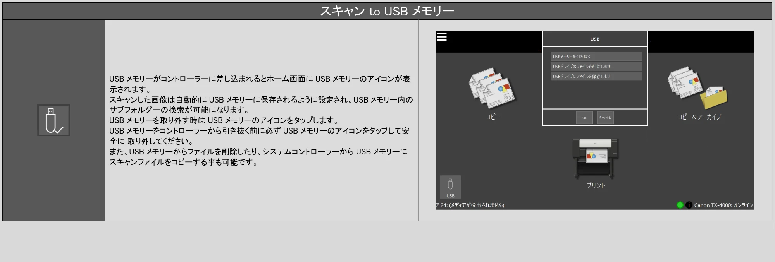The width and height of the screenshot is (775, 262).
Task: Open the hamburger menu icon
Action: pos(442,37)
